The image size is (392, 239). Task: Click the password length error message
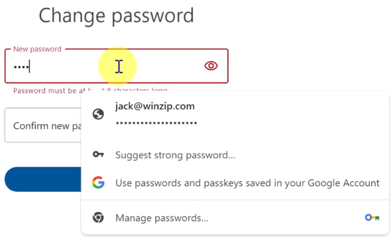point(49,90)
